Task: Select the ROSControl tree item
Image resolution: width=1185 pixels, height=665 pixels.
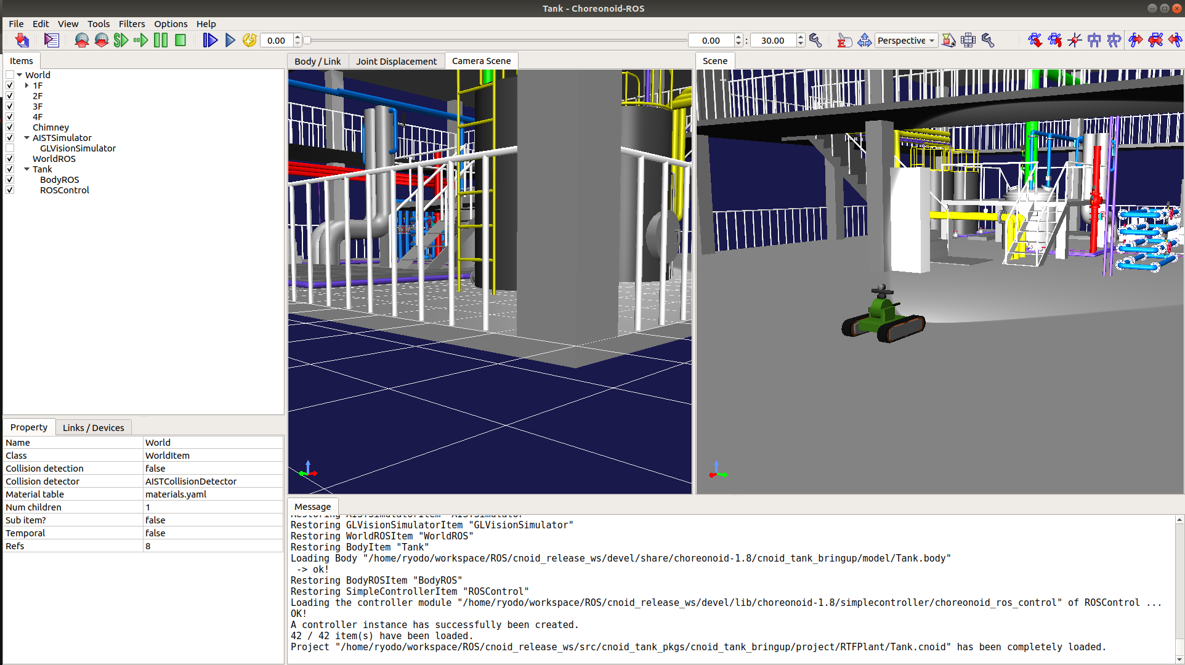Action: (64, 190)
